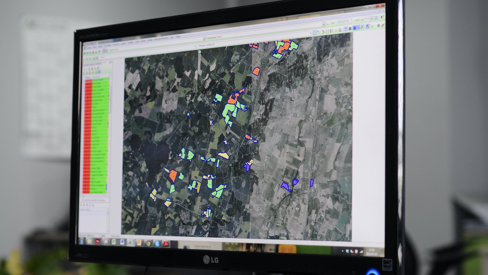Click the black grid icon in toolbar

coord(350,29)
